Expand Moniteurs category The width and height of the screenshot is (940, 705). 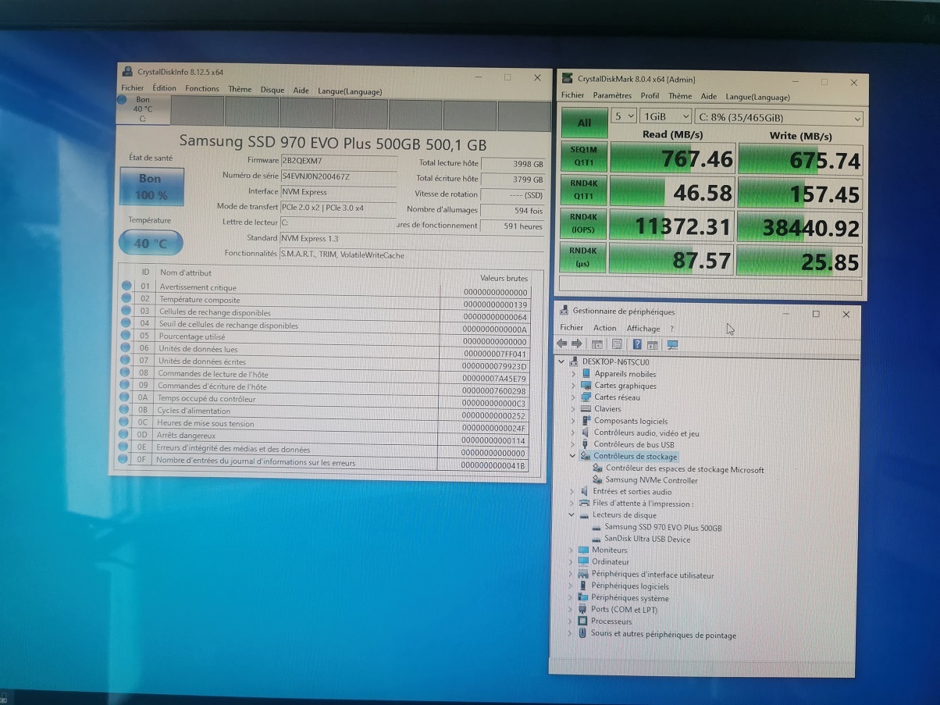point(572,550)
